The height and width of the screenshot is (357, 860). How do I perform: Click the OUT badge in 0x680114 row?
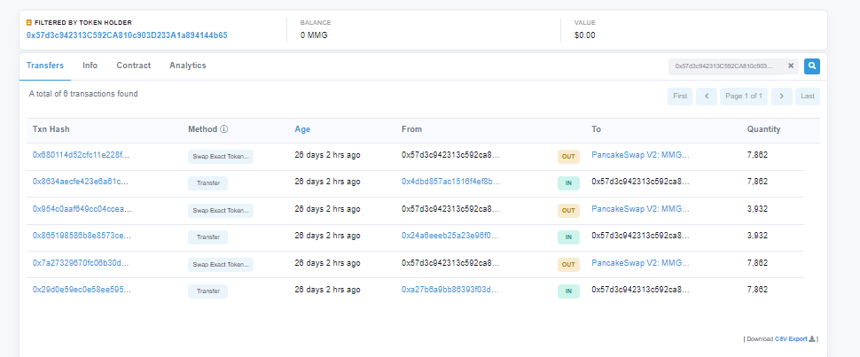(x=568, y=156)
